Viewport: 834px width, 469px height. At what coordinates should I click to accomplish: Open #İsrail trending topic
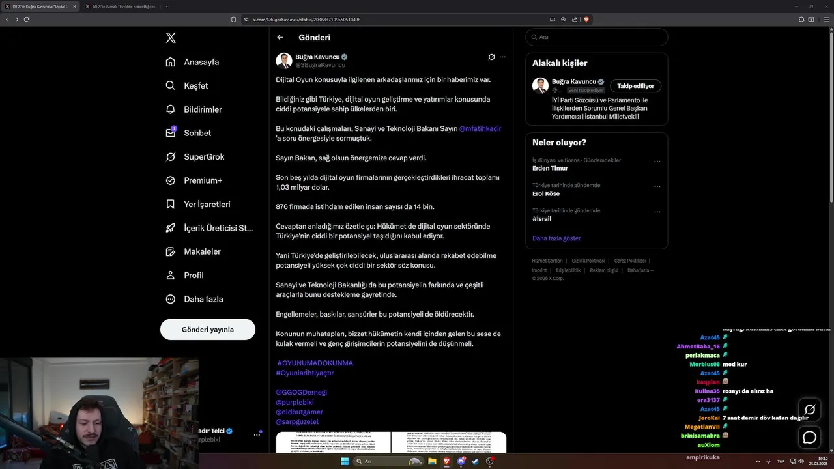[542, 219]
